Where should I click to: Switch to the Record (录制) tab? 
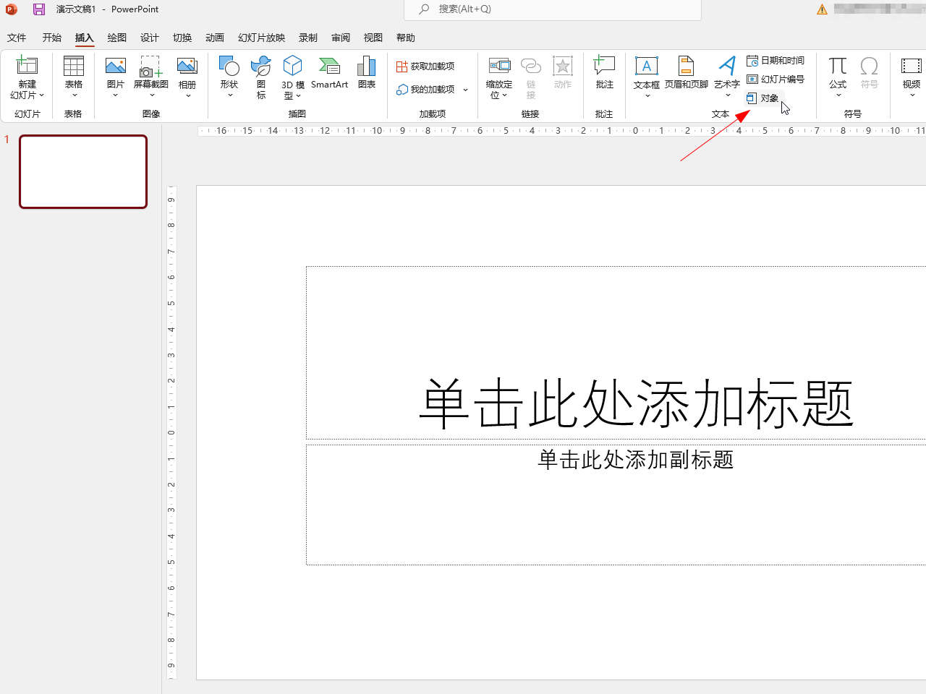pos(308,38)
